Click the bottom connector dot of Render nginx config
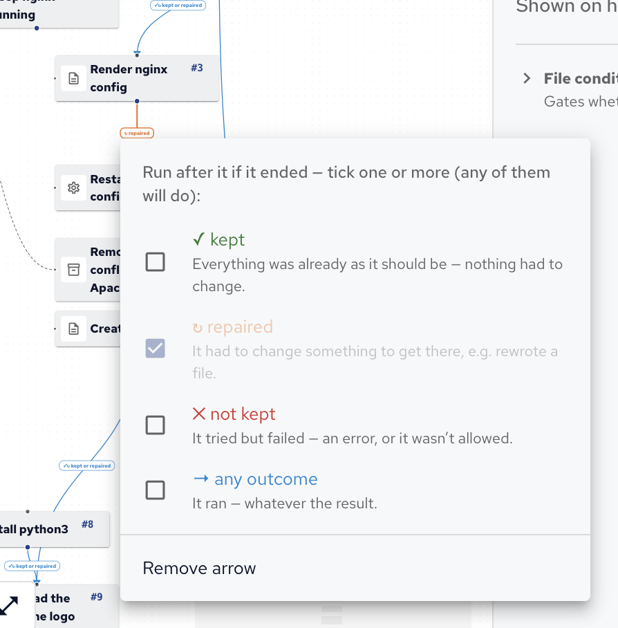Screen dimensions: 618x628 point(137,101)
